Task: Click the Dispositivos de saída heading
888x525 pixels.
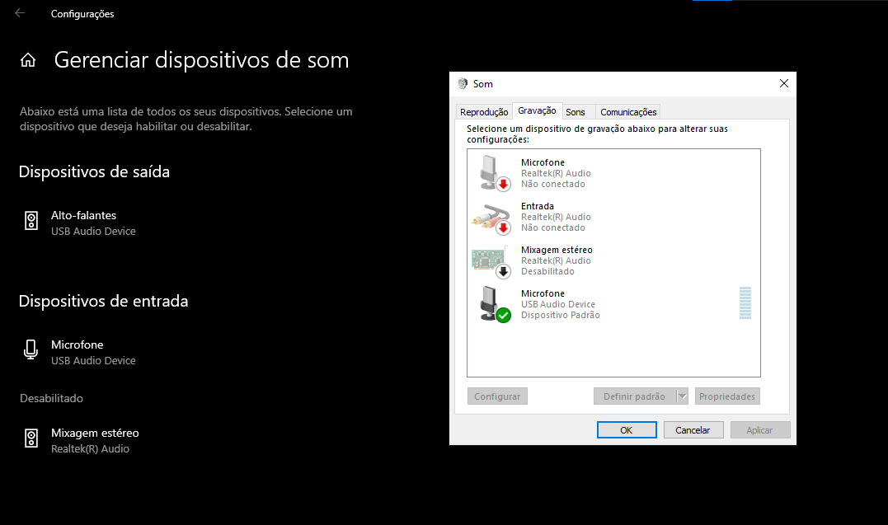Action: tap(94, 171)
